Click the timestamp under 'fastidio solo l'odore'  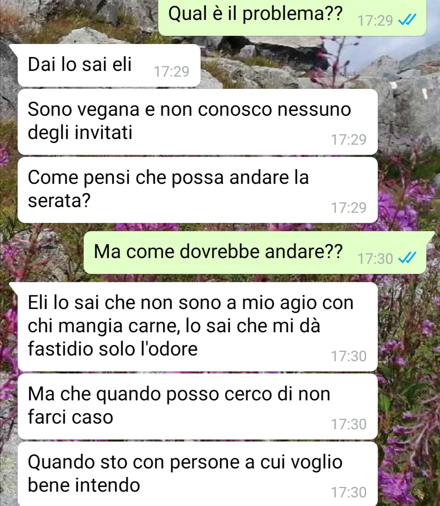point(349,356)
